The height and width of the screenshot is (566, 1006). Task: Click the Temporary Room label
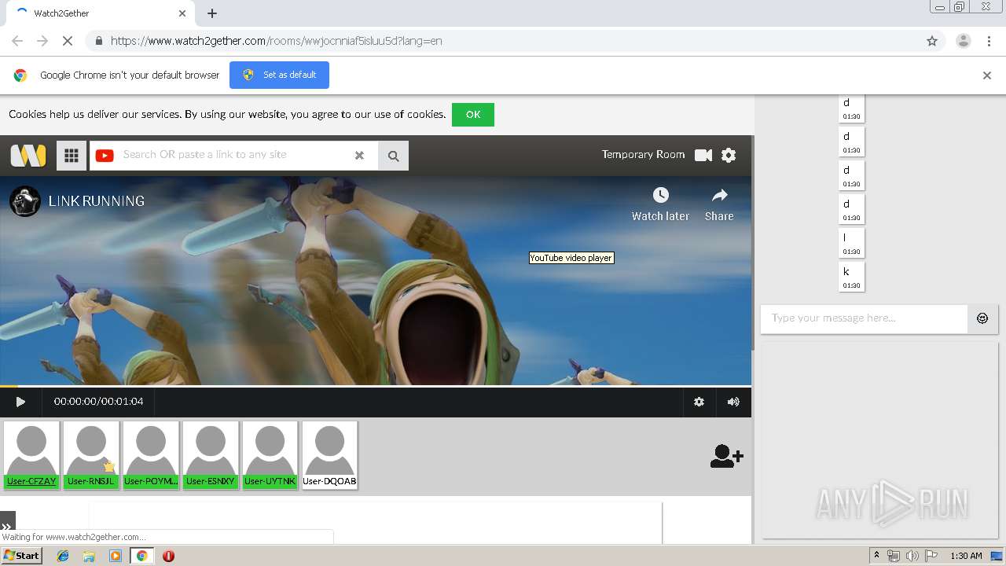643,155
